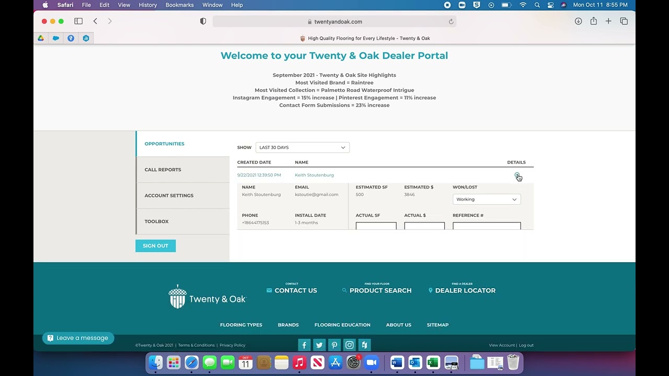Open the Won/Lost Working dropdown
This screenshot has width=669, height=376.
487,199
